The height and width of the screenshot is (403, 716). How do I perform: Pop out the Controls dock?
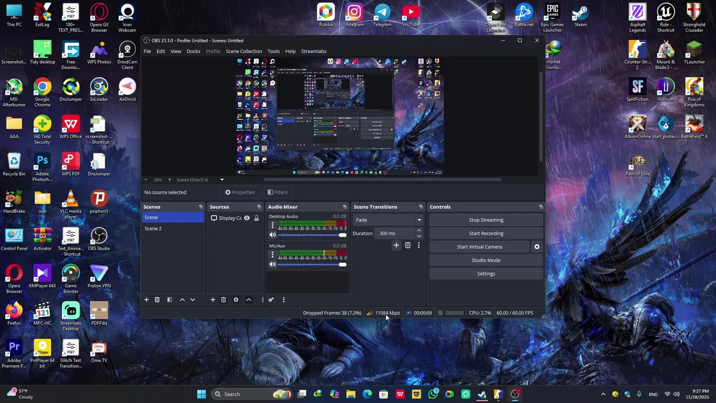pos(541,207)
